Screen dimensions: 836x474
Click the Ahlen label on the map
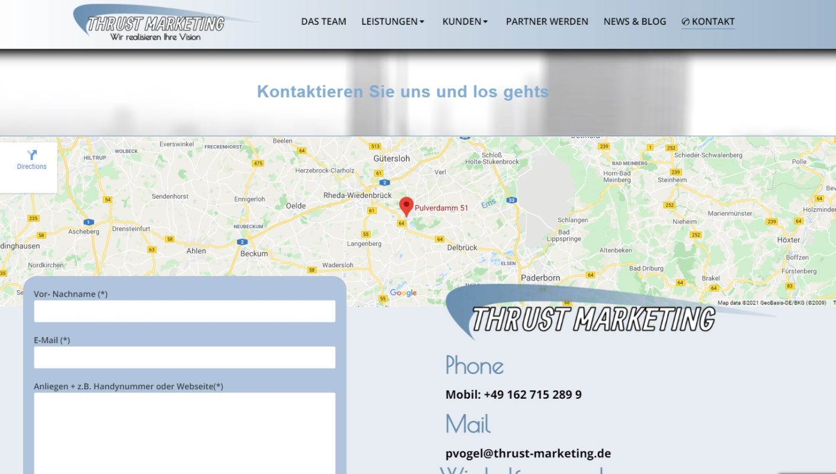pos(196,251)
